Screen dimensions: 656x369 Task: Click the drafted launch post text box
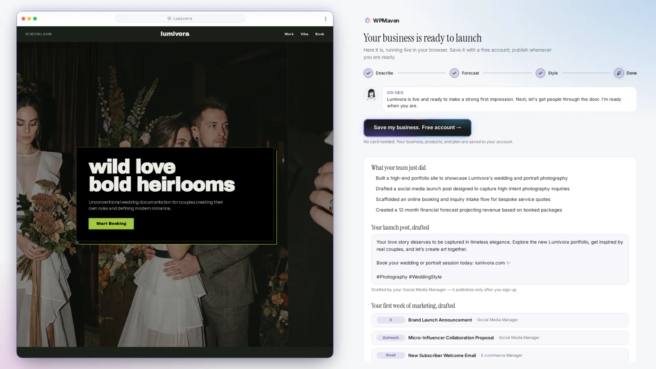pyautogui.click(x=500, y=259)
